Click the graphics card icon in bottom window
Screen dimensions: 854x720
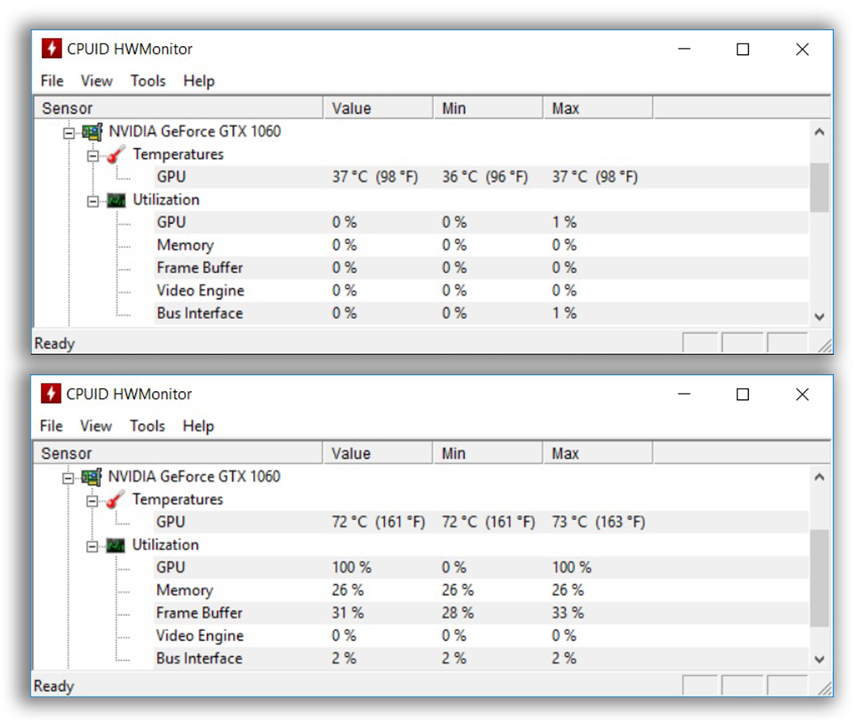(92, 477)
